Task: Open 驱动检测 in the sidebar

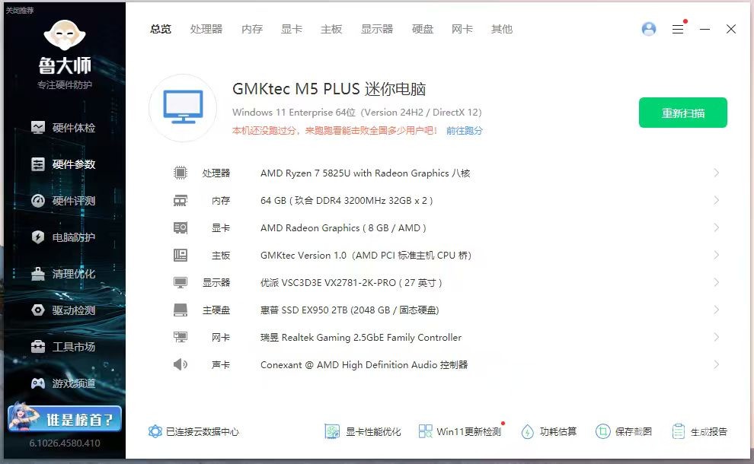Action: [63, 310]
